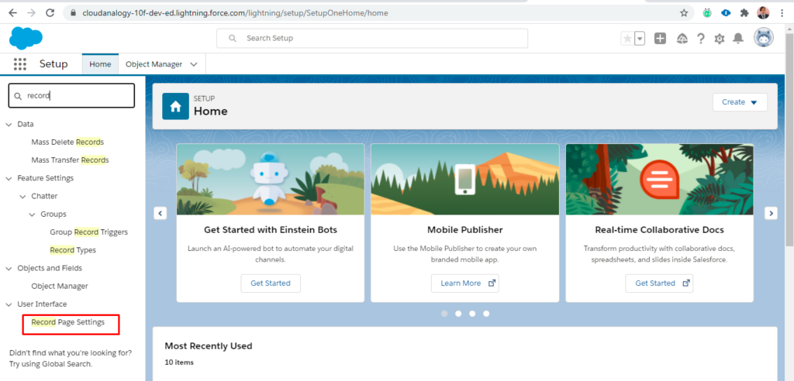Collapse the User Interface section
The image size is (794, 381).
[x=8, y=304]
